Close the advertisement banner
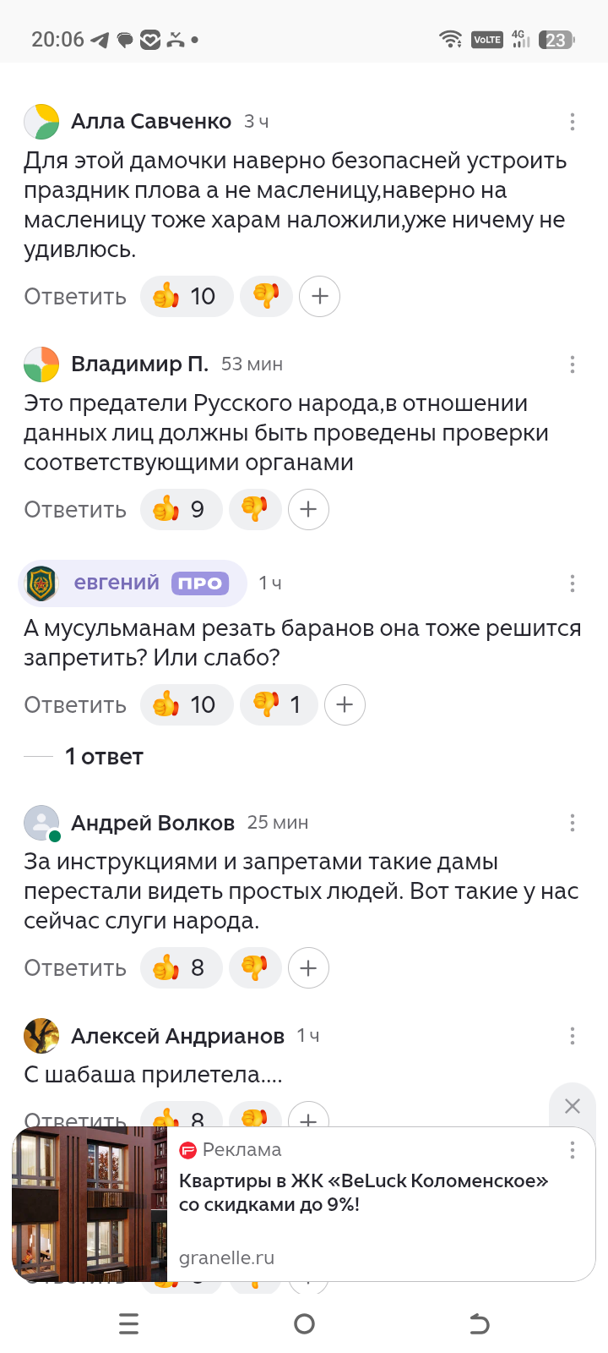 click(572, 1106)
